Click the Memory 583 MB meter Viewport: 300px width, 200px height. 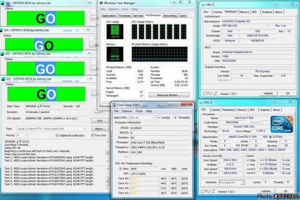pos(115,54)
